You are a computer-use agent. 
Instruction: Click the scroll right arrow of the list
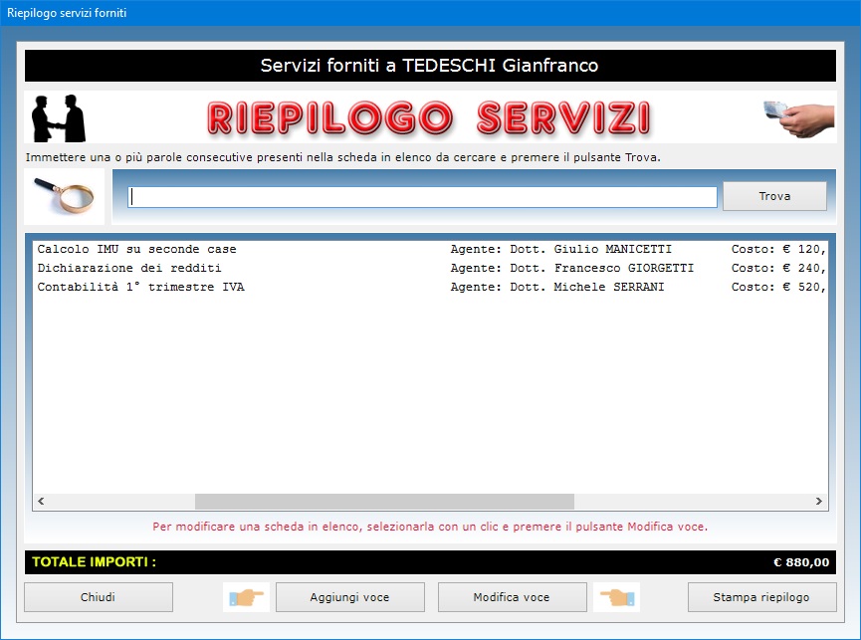(x=819, y=501)
